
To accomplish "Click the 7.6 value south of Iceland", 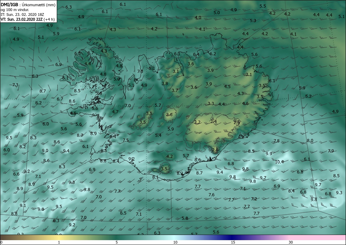I will point(211,195).
